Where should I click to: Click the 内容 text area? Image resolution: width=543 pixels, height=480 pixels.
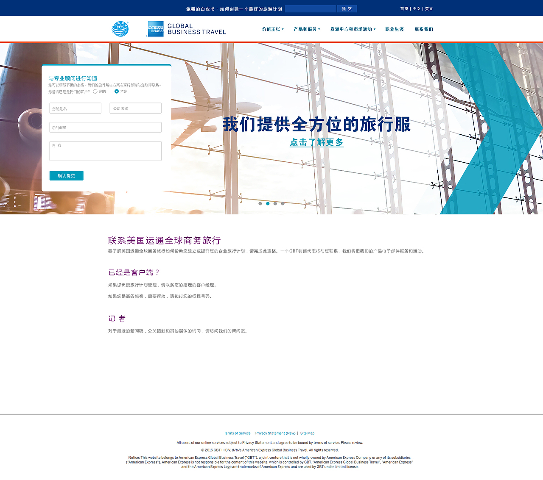pyautogui.click(x=106, y=151)
